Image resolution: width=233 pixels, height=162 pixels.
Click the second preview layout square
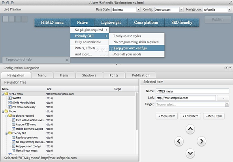[x=12, y=19]
